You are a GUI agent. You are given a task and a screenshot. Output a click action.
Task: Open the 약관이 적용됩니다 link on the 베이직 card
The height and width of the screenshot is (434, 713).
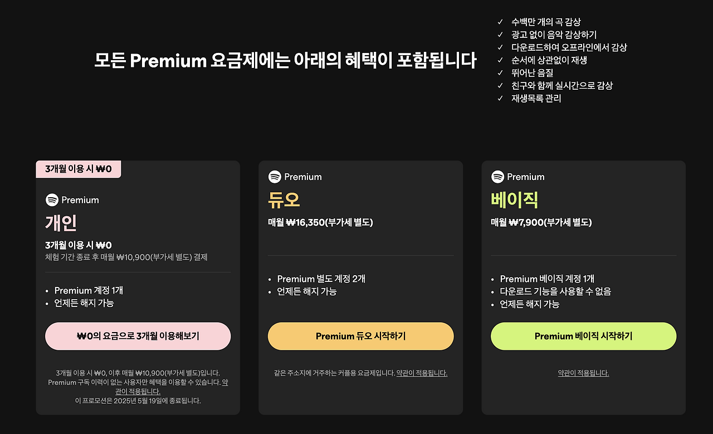click(x=583, y=373)
